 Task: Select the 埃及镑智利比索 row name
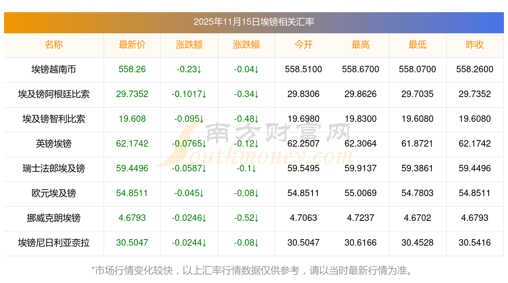coord(54,119)
